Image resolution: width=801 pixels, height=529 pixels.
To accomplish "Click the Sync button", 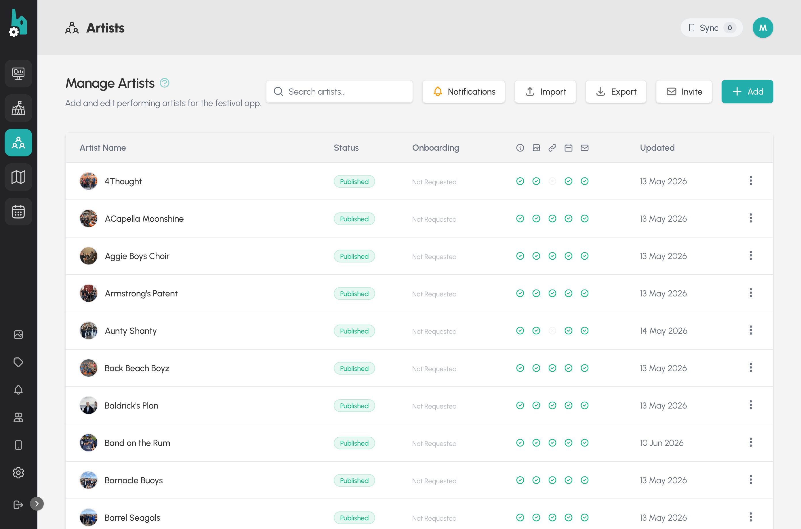I will coord(711,28).
